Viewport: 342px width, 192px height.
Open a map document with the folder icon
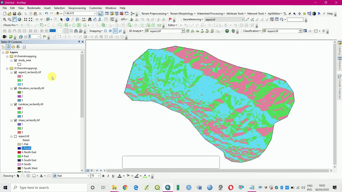coord(10,14)
